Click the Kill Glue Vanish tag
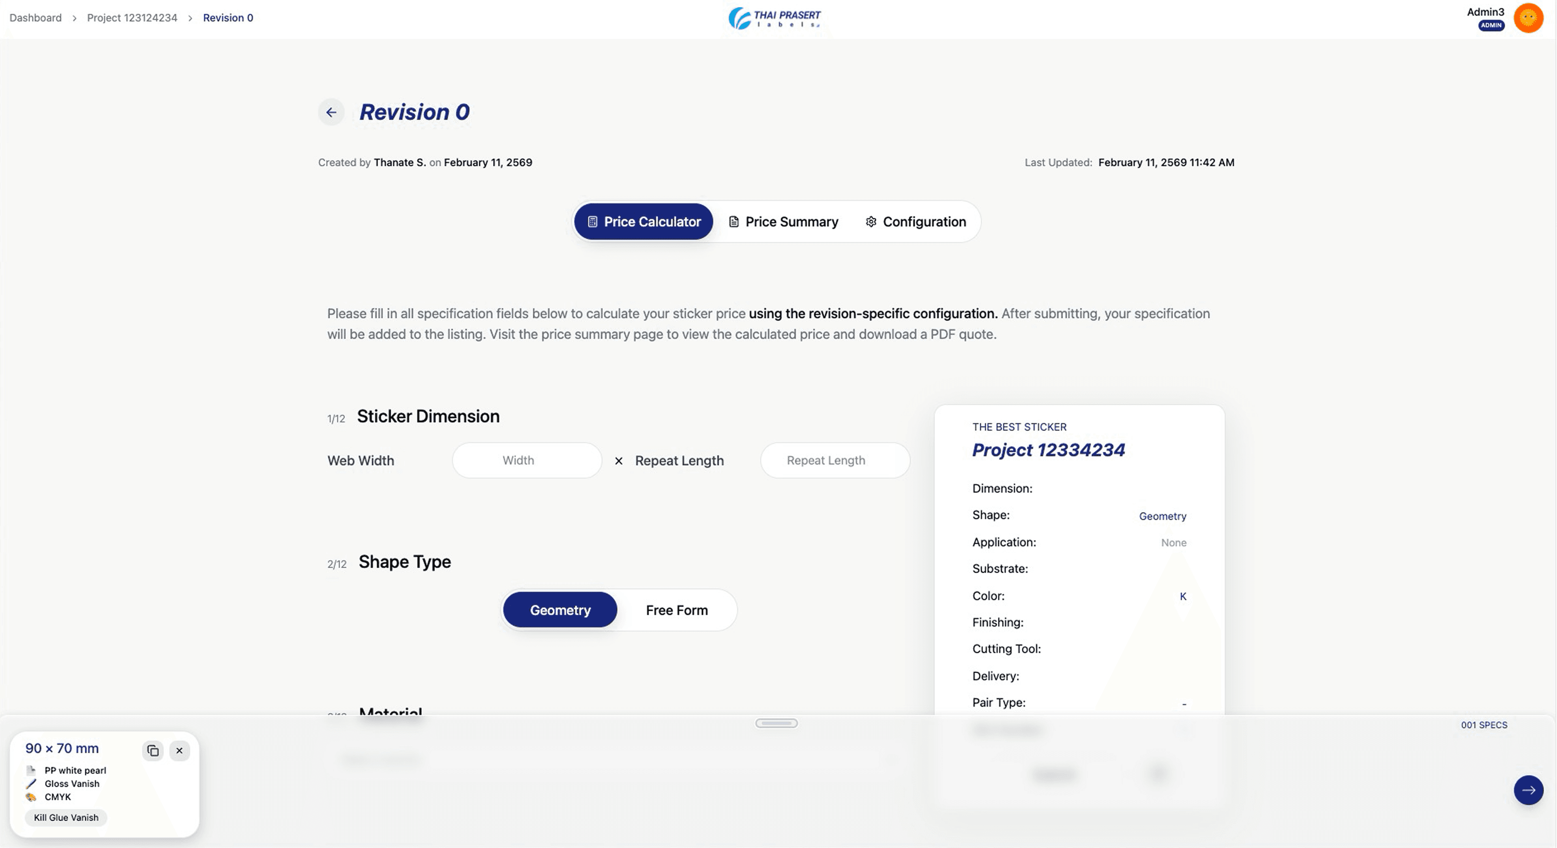This screenshot has width=1557, height=848. coord(66,818)
